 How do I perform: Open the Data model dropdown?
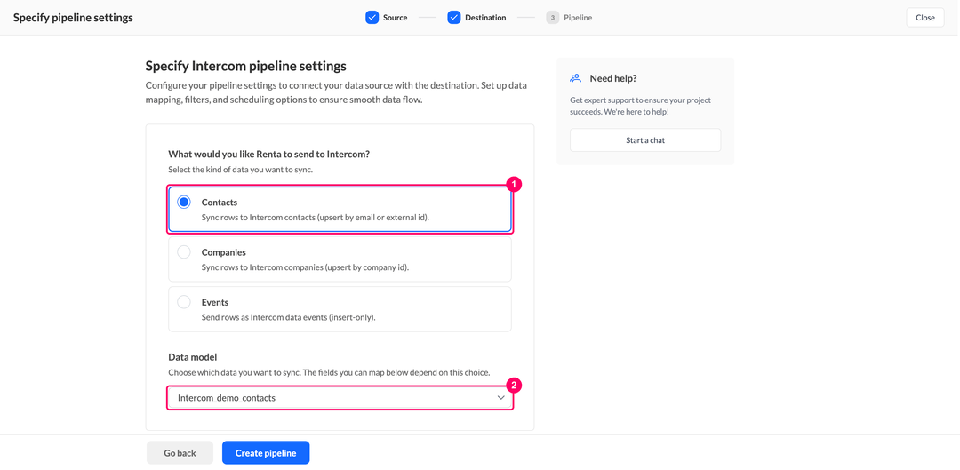[x=340, y=398]
